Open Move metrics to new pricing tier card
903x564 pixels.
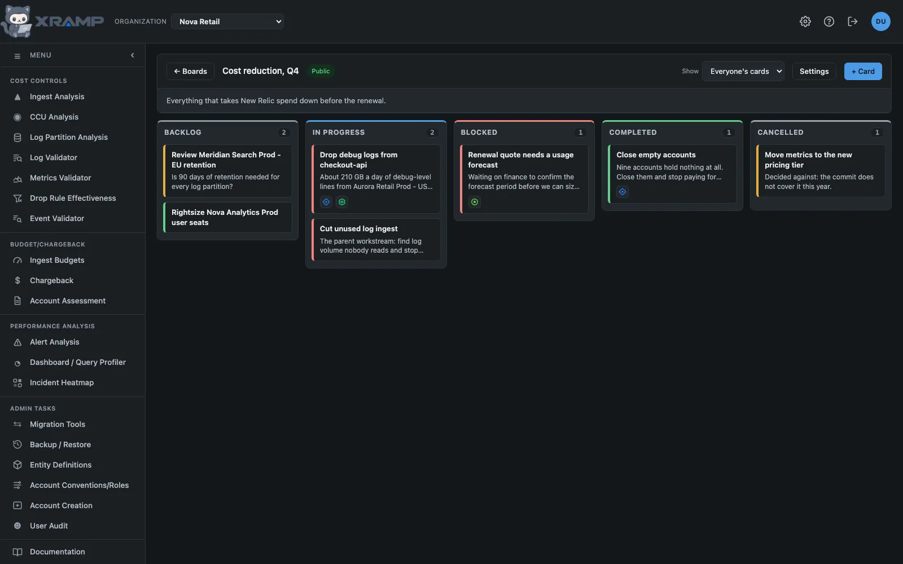pos(821,171)
